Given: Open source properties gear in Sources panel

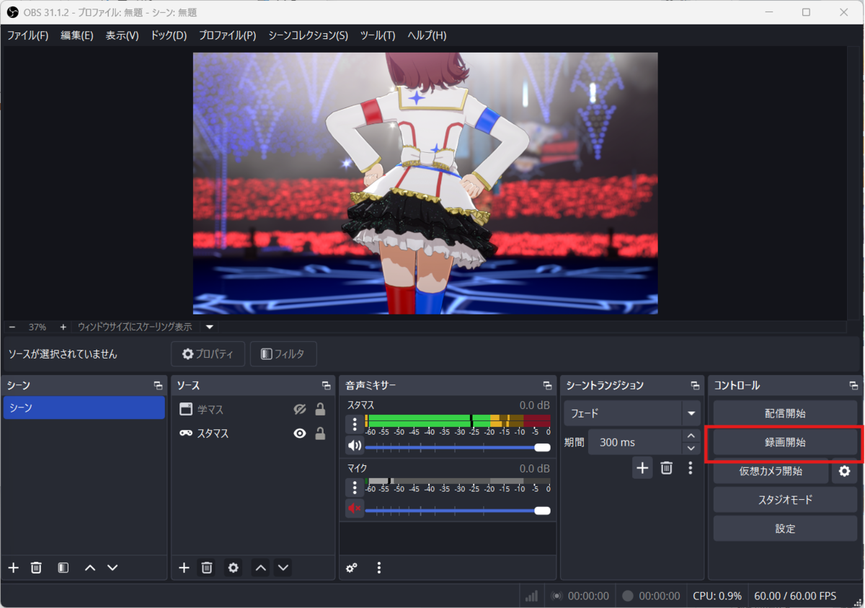Looking at the screenshot, I should (x=234, y=568).
